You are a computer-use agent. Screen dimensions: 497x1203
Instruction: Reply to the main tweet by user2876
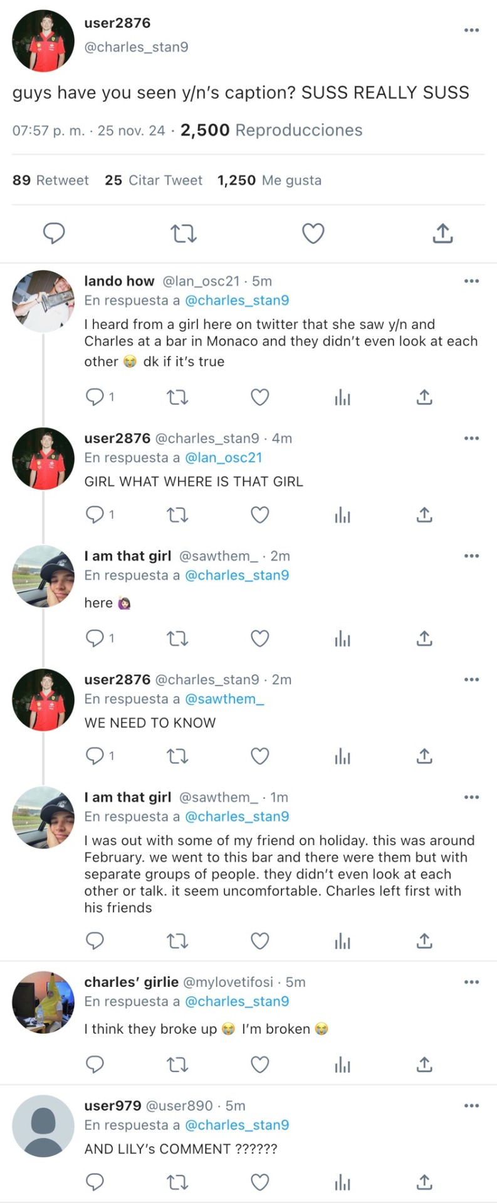54,234
